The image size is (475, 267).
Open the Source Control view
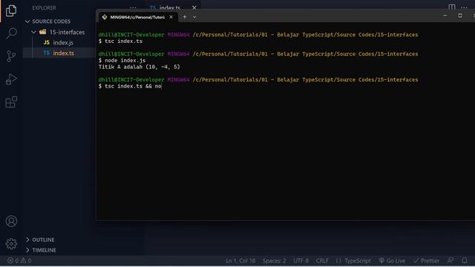(11, 56)
